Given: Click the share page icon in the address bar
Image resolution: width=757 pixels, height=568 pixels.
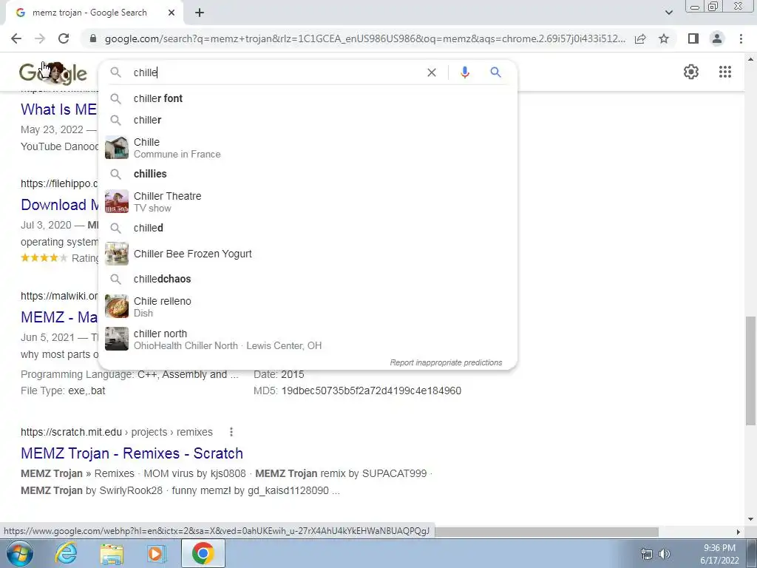Looking at the screenshot, I should 640,38.
